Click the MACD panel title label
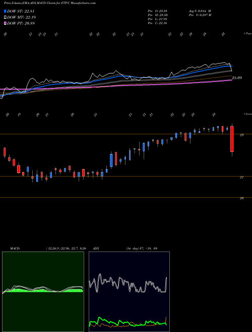 15,248
